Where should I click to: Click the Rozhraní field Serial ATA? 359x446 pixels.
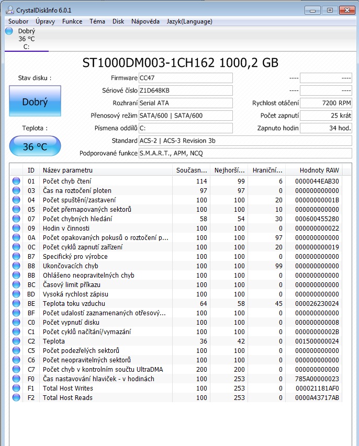click(186, 103)
